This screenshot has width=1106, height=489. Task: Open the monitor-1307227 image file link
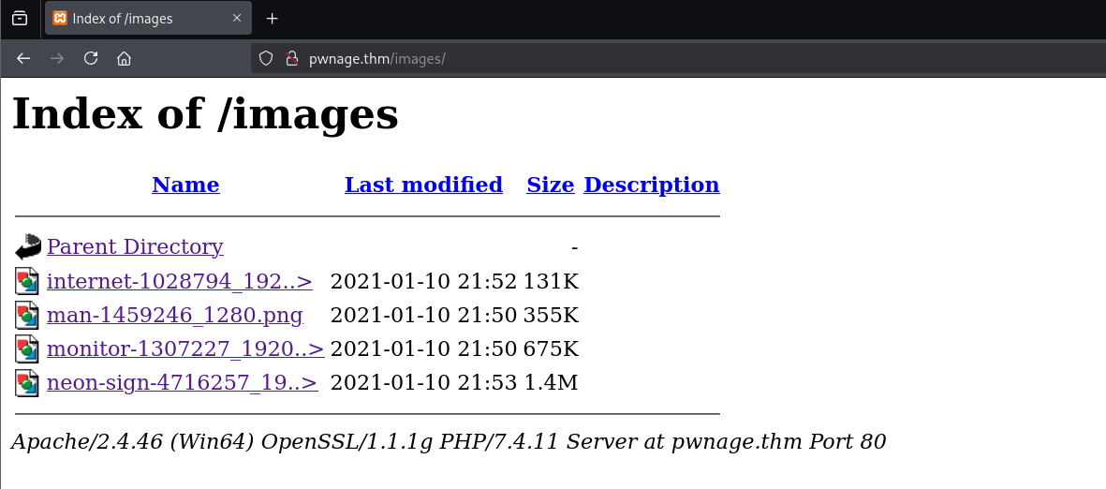(185, 348)
